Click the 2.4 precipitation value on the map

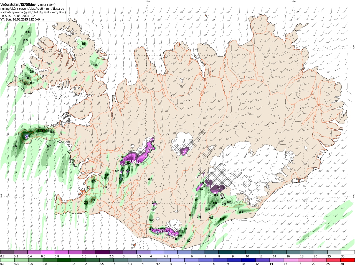tap(86, 203)
